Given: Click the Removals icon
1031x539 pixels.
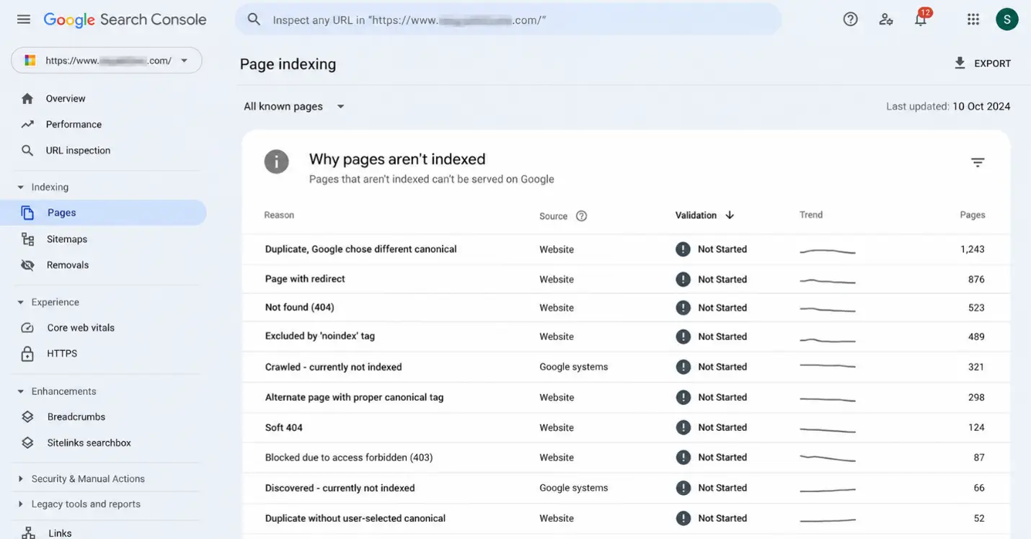Looking at the screenshot, I should [27, 265].
